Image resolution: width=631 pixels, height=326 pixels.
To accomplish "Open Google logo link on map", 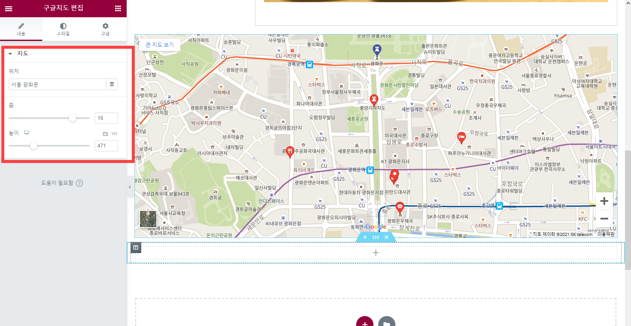I will (x=376, y=227).
